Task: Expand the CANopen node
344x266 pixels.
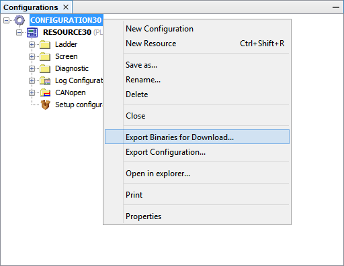Action: 32,92
